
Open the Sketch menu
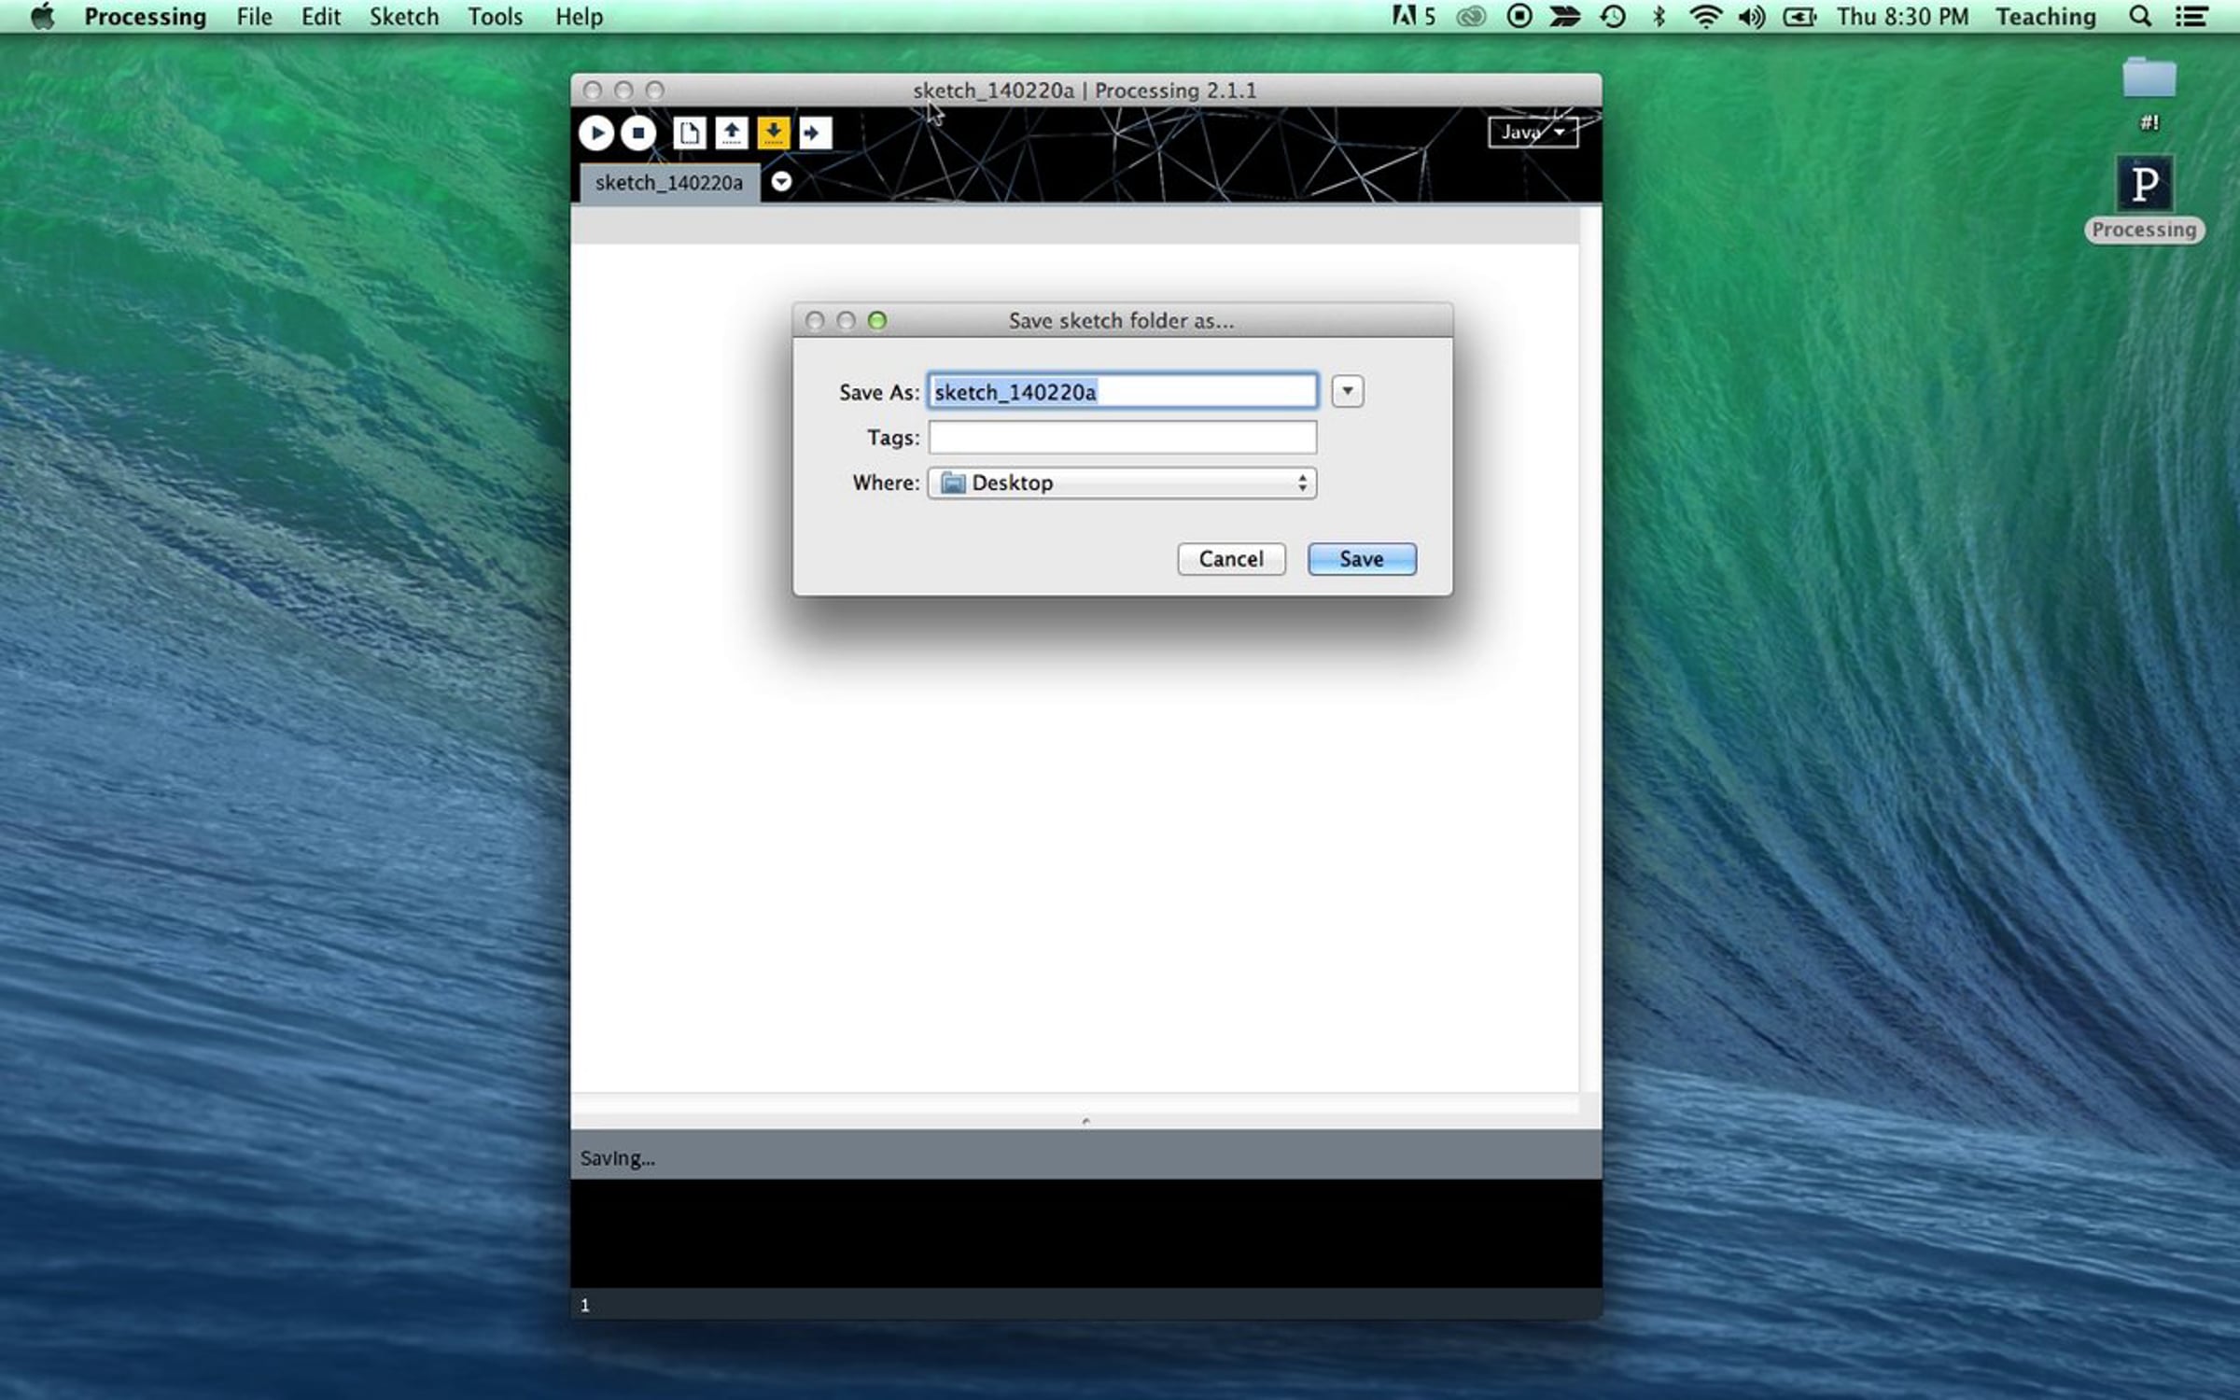[x=403, y=17]
